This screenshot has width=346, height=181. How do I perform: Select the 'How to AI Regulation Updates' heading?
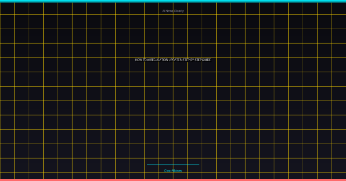[x=173, y=60]
